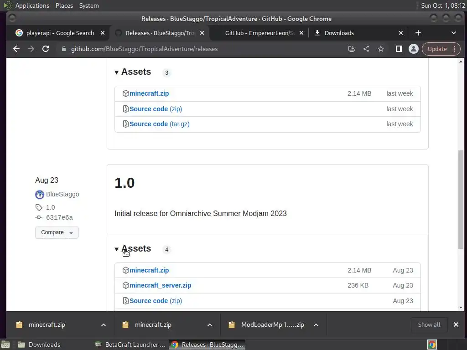The width and height of the screenshot is (467, 350).
Task: Switch to GitHub EmpereurLeon tab
Action: 259,33
